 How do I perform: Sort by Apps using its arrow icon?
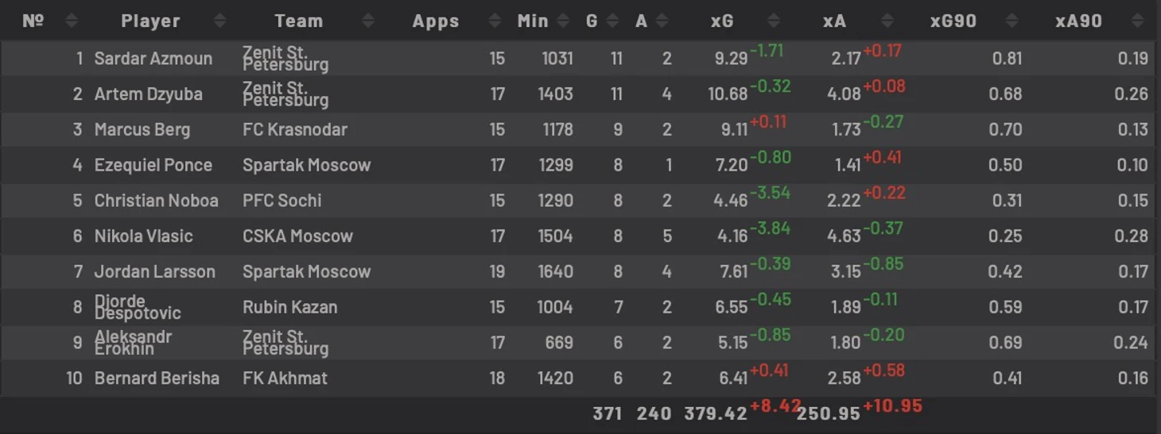pos(495,21)
